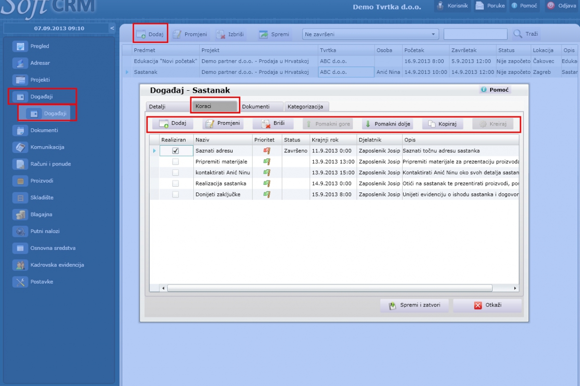Click priority flag for Donijeti zaključke
The image size is (580, 386).
coord(267,194)
